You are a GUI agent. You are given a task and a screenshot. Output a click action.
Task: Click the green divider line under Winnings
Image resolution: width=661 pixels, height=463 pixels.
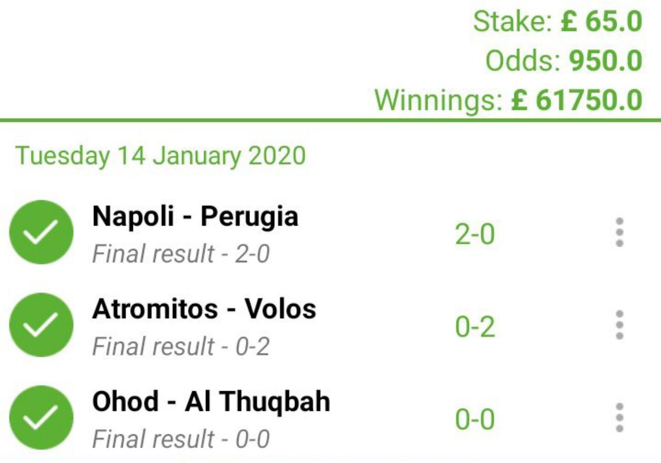[330, 120]
